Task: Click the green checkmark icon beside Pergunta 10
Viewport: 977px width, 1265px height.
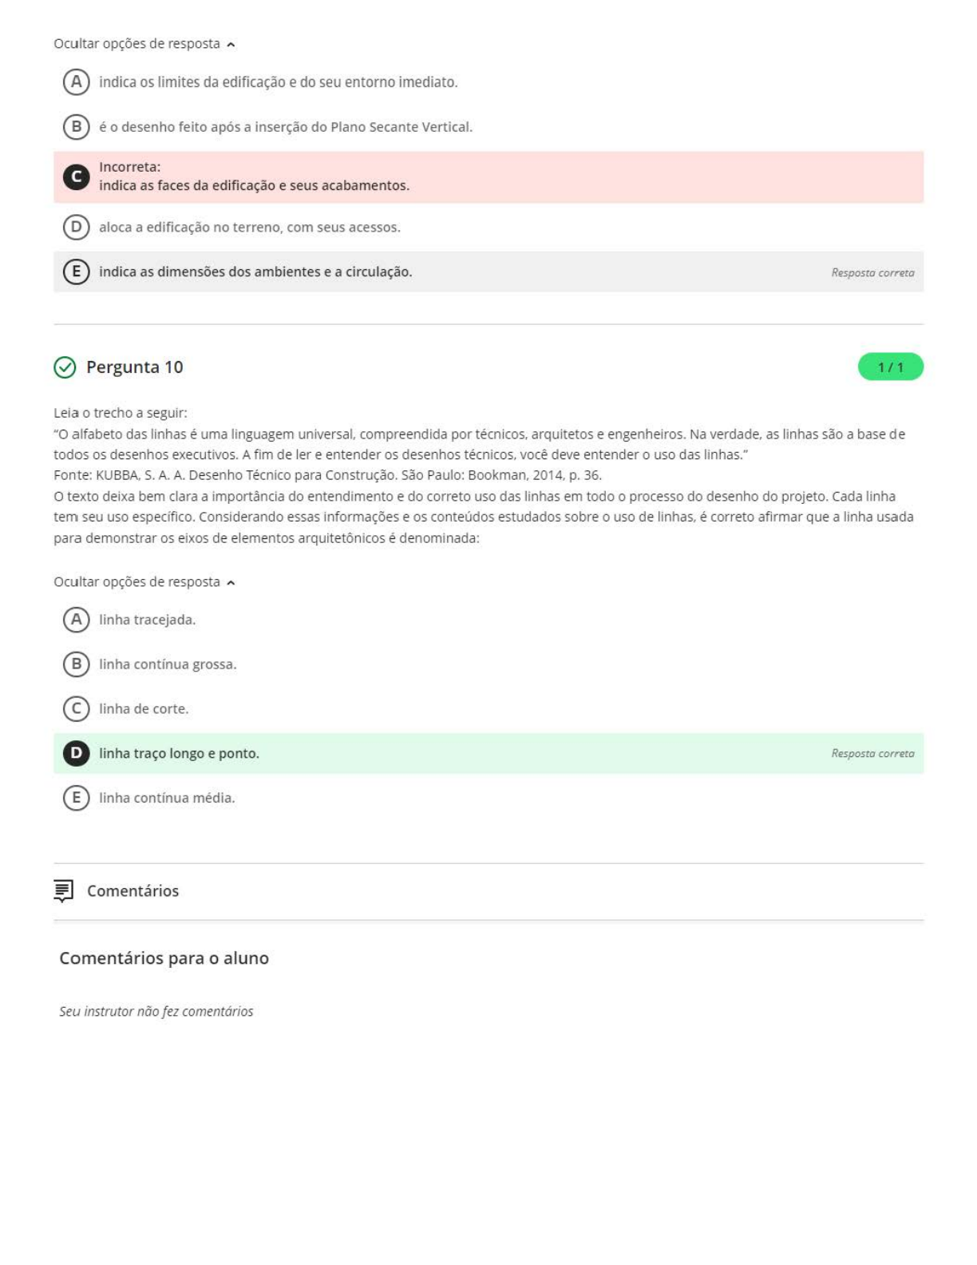Action: click(65, 367)
